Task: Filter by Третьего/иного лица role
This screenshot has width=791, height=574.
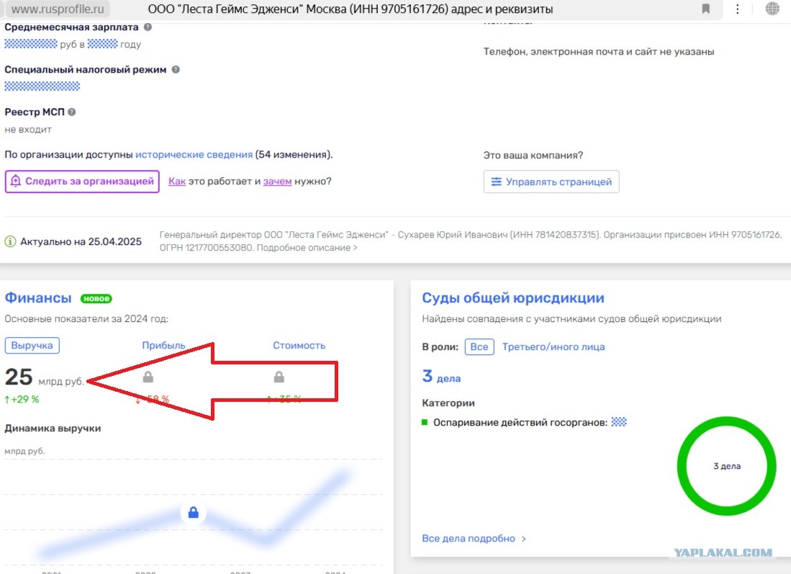Action: coord(553,347)
